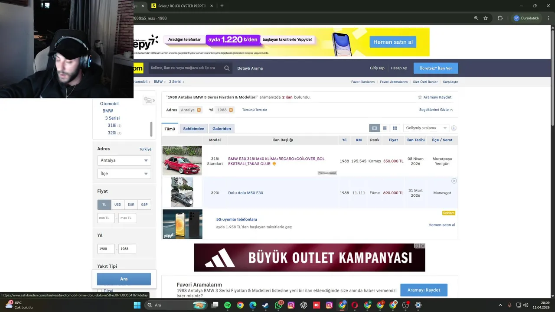
Task: Select the Galeriden listings tab
Action: coord(222,129)
